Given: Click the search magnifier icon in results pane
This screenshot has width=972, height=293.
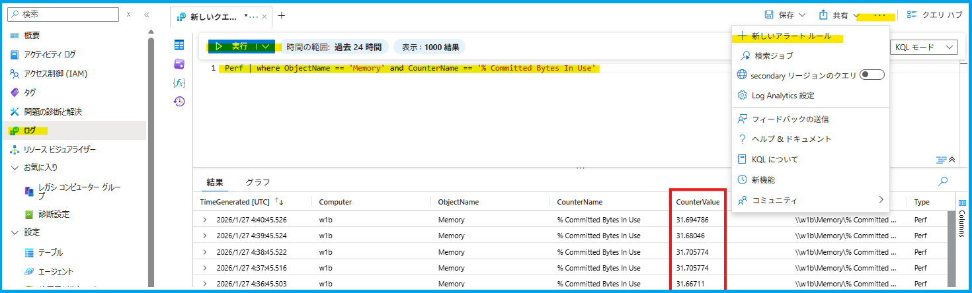Looking at the screenshot, I should (943, 181).
